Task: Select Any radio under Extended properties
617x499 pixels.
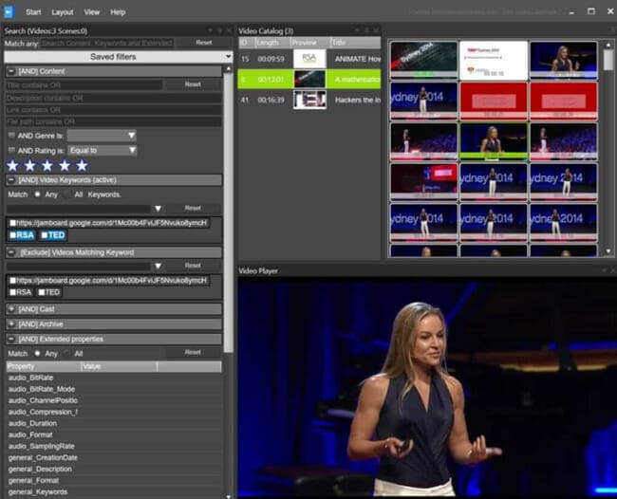Action: pyautogui.click(x=37, y=354)
